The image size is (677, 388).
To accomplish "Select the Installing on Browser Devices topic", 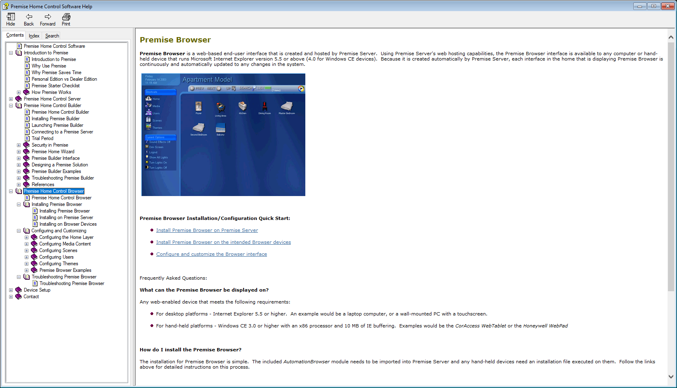I will 68,224.
